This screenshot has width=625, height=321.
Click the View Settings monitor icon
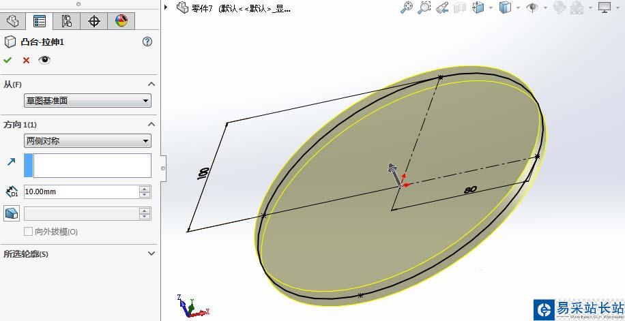coord(605,7)
